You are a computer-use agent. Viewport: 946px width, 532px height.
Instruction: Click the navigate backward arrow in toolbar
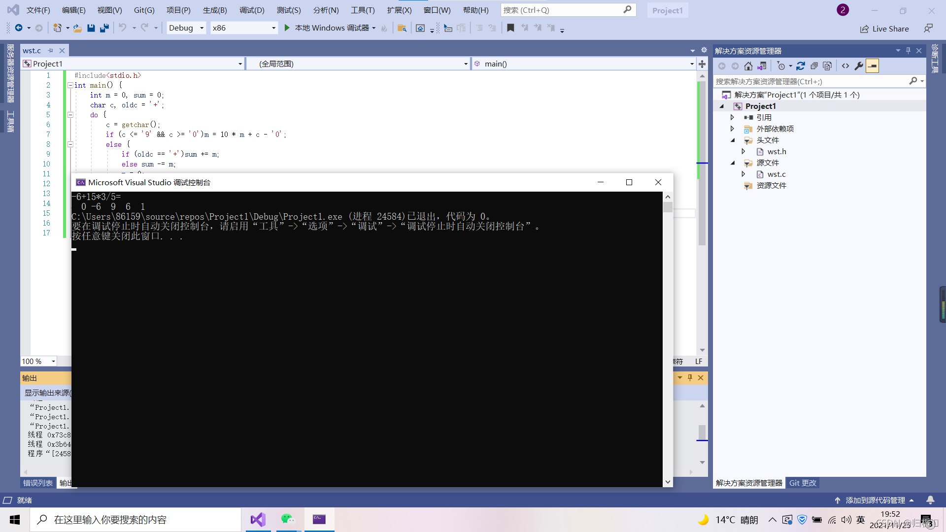pos(19,28)
